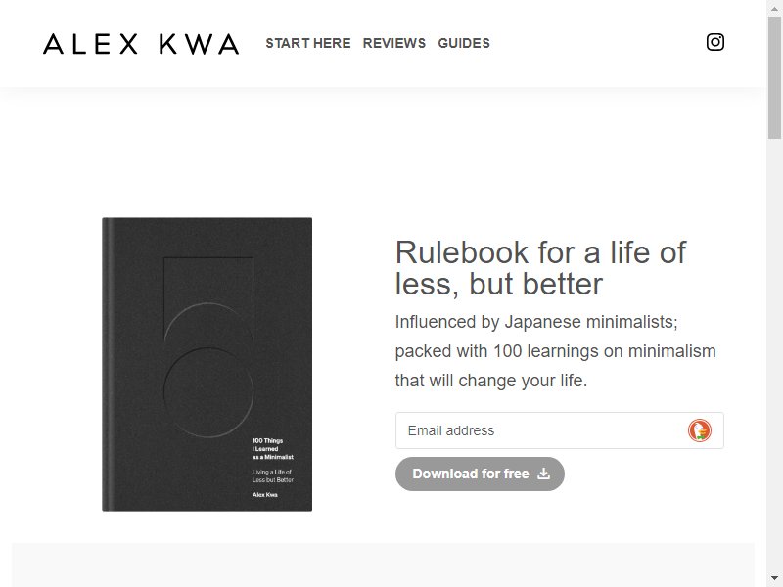Screen dimensions: 783x587
Task: Click the DuckDuckGo email protection icon
Action: pyautogui.click(x=699, y=430)
